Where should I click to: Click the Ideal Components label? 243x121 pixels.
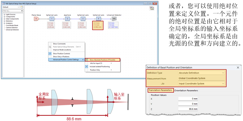[12, 19]
